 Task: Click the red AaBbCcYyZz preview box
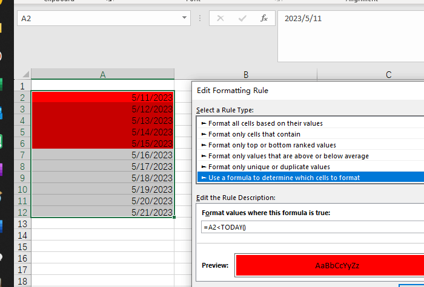330,265
